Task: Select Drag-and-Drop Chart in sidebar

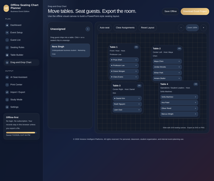Action: (x=21, y=62)
